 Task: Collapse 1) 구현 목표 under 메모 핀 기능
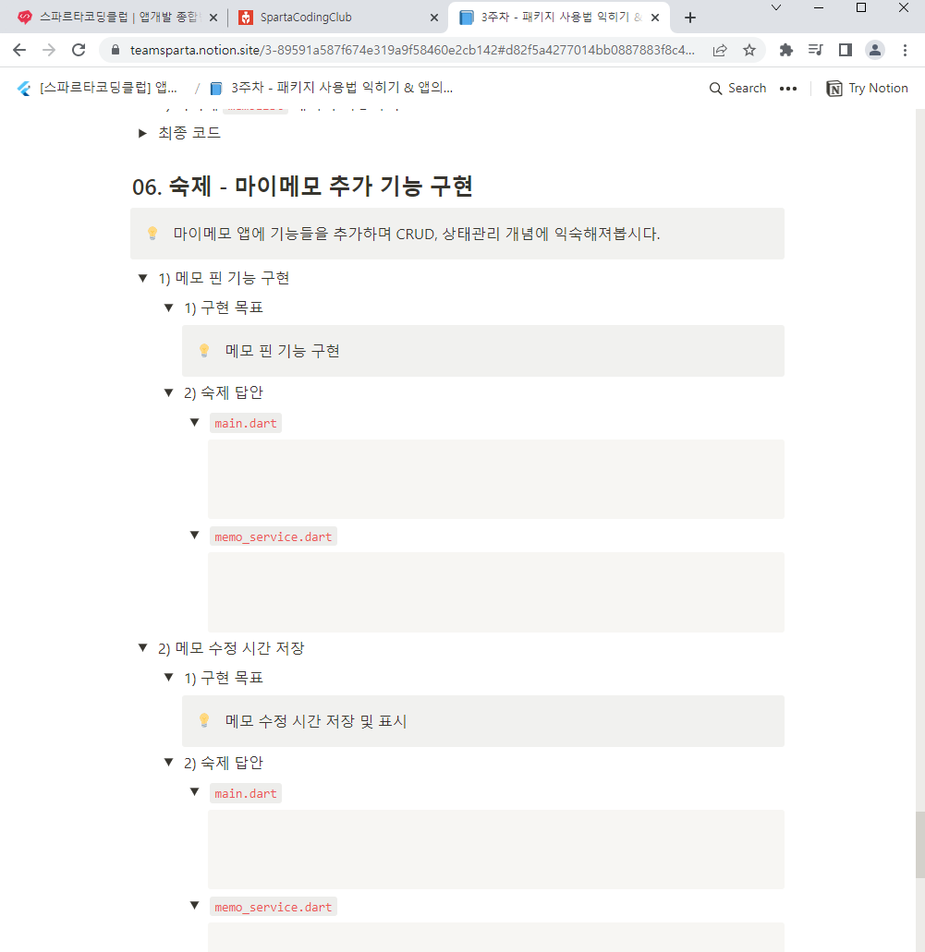pos(169,307)
